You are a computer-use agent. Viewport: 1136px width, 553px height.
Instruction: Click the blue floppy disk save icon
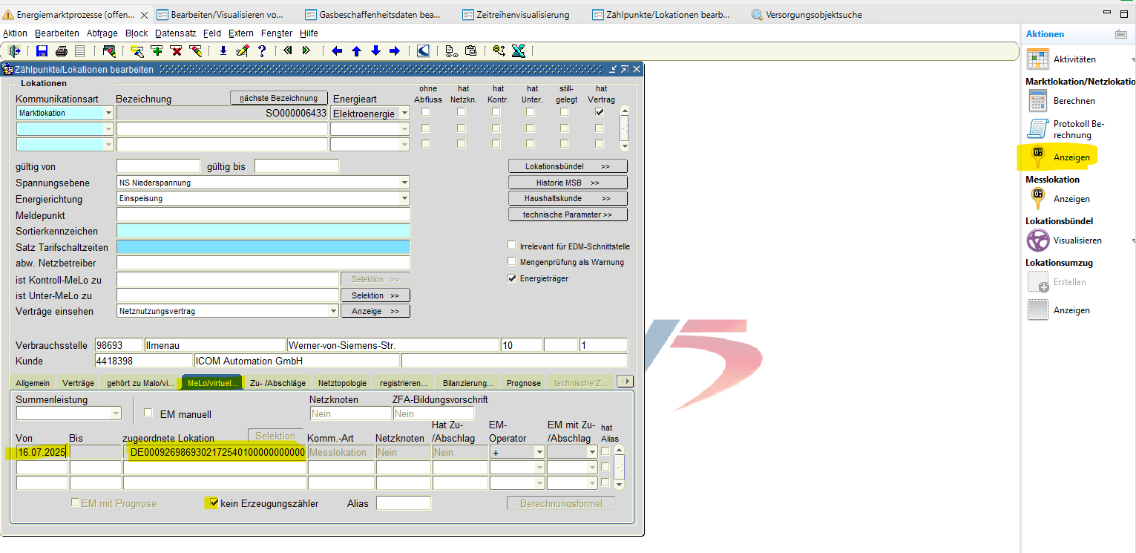coord(42,50)
